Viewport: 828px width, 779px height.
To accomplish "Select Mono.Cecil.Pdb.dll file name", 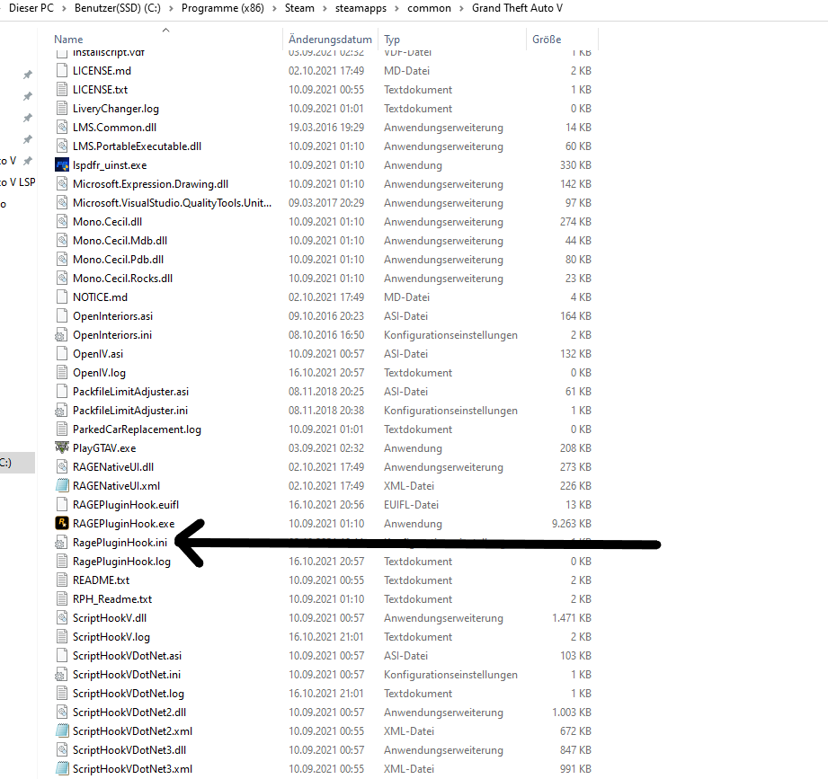I will 119,260.
